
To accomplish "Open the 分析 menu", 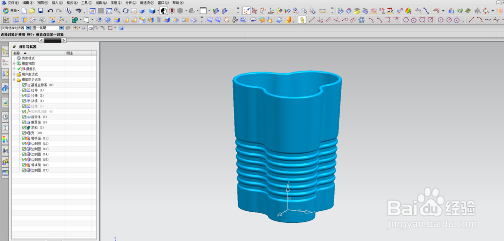I will [x=130, y=3].
